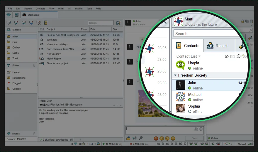Collapse the Freedom Society group
The height and width of the screenshot is (152, 258).
[175, 75]
